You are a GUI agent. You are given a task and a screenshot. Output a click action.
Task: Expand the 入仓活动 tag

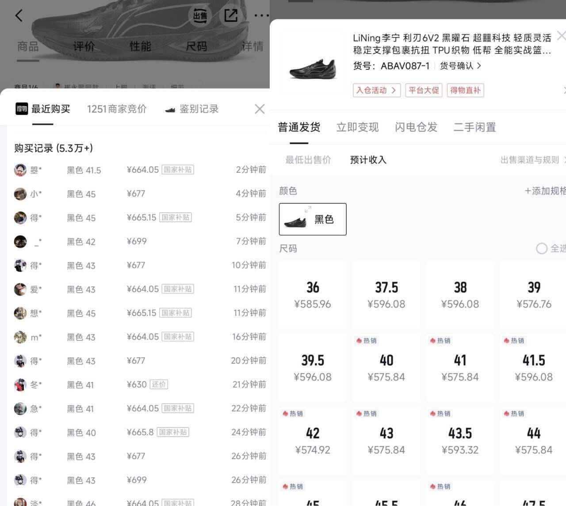pos(377,90)
